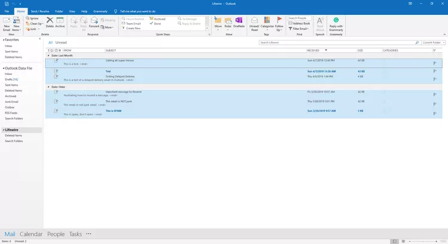The image size is (448, 244).
Task: Click the Search Lifewire box
Action: click(x=336, y=42)
